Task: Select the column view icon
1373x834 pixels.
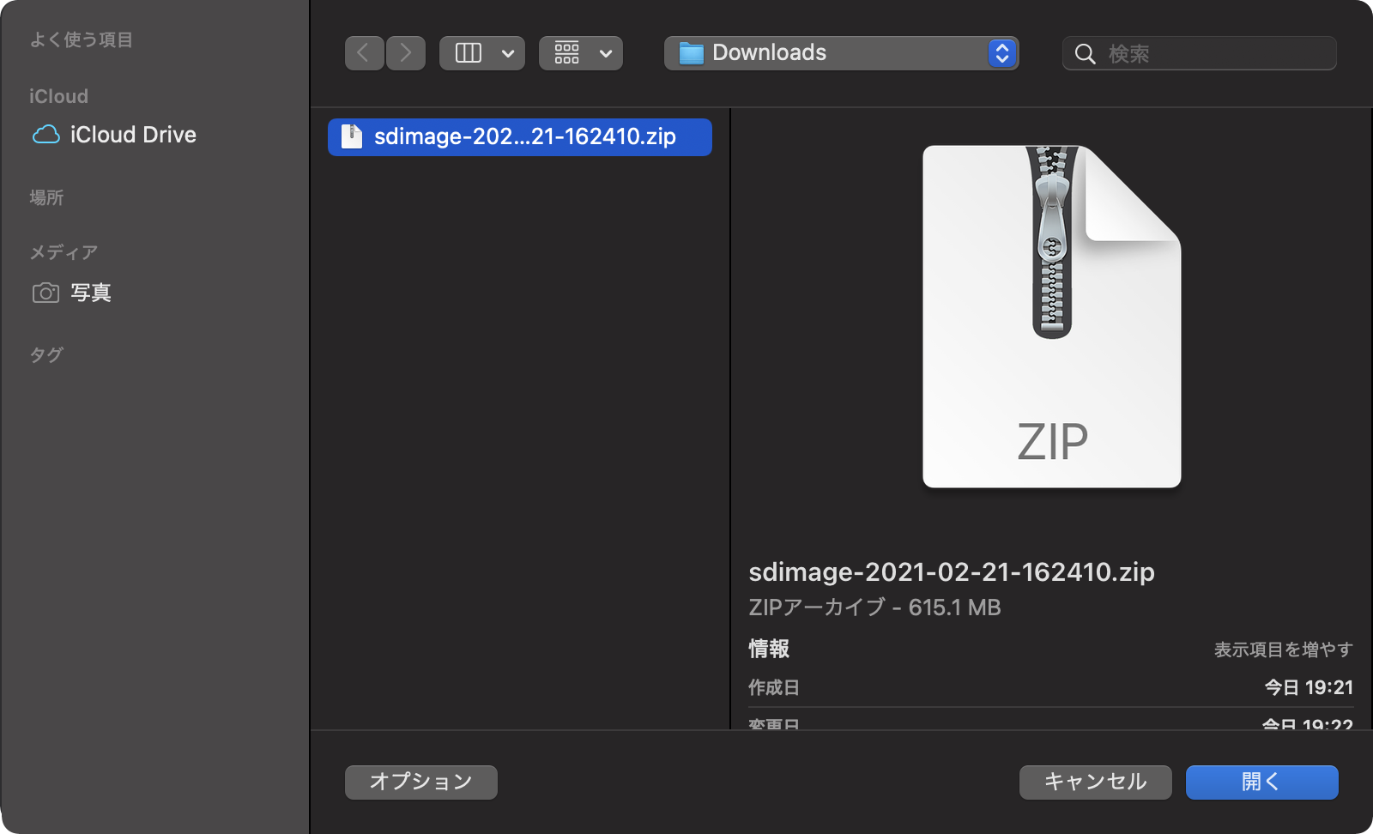Action: click(x=468, y=53)
